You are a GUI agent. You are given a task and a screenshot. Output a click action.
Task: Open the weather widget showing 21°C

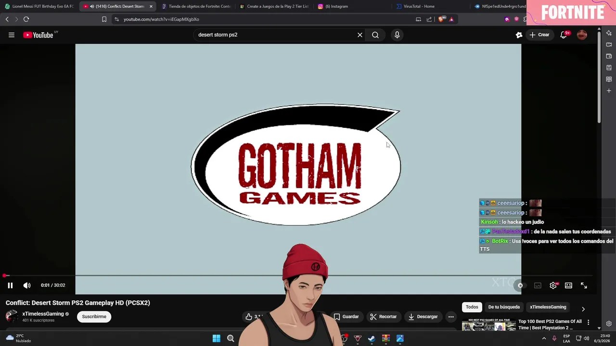pyautogui.click(x=18, y=338)
